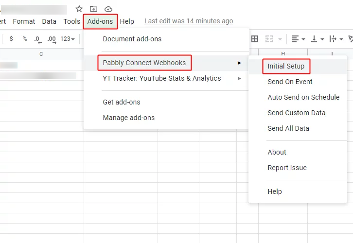This screenshot has width=353, height=243.
Task: Open Help in Pabbly submenu
Action: (x=298, y=191)
